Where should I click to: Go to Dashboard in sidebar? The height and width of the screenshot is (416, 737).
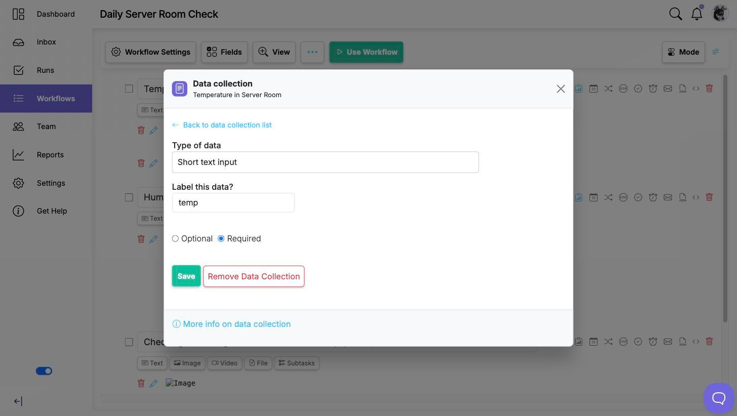pos(46,14)
